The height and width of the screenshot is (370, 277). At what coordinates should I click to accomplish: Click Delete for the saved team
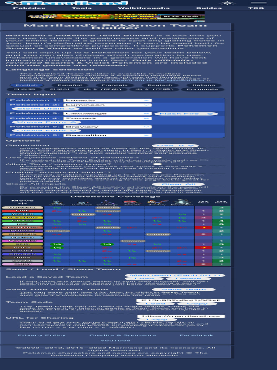[188, 279]
